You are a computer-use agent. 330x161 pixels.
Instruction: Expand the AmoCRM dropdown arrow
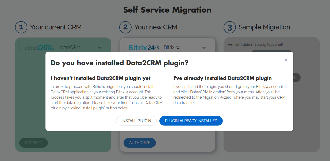click(99, 48)
